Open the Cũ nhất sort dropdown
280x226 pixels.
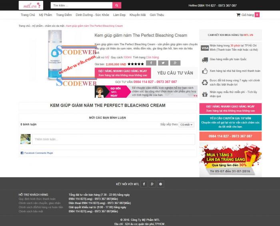pos(186,125)
